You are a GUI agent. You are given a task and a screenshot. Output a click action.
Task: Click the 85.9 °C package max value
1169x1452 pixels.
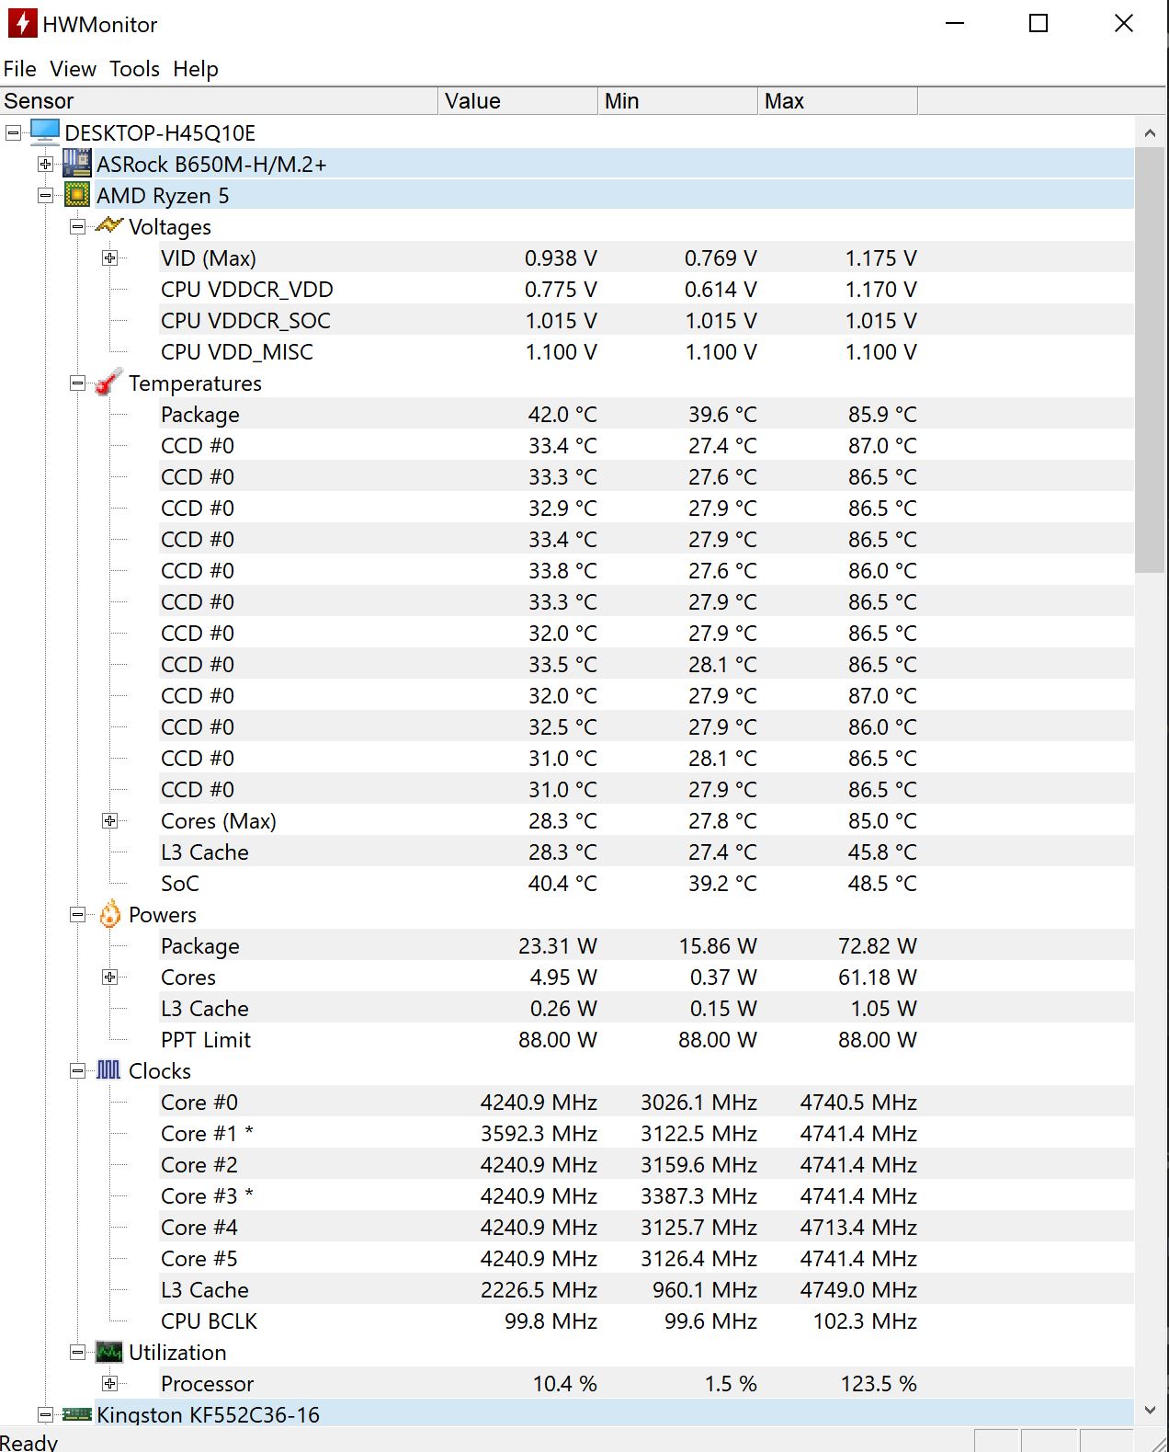882,415
